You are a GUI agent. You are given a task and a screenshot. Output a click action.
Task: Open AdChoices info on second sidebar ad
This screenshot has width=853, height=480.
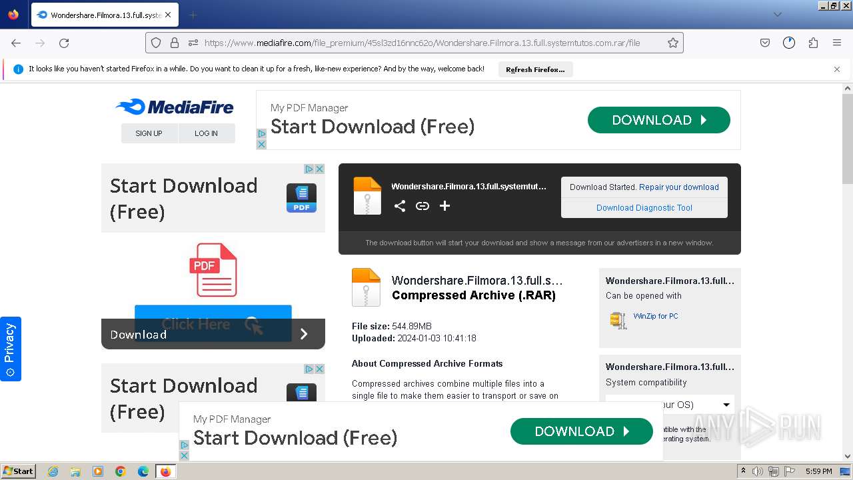point(309,369)
